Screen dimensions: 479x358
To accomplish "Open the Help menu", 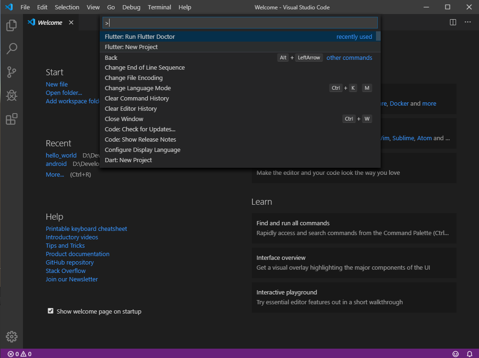I will tap(185, 7).
